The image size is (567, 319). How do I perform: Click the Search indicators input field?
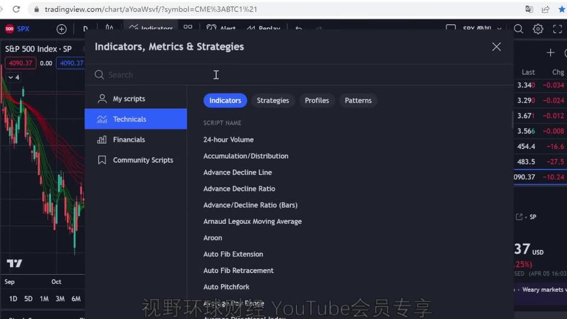pyautogui.click(x=299, y=75)
